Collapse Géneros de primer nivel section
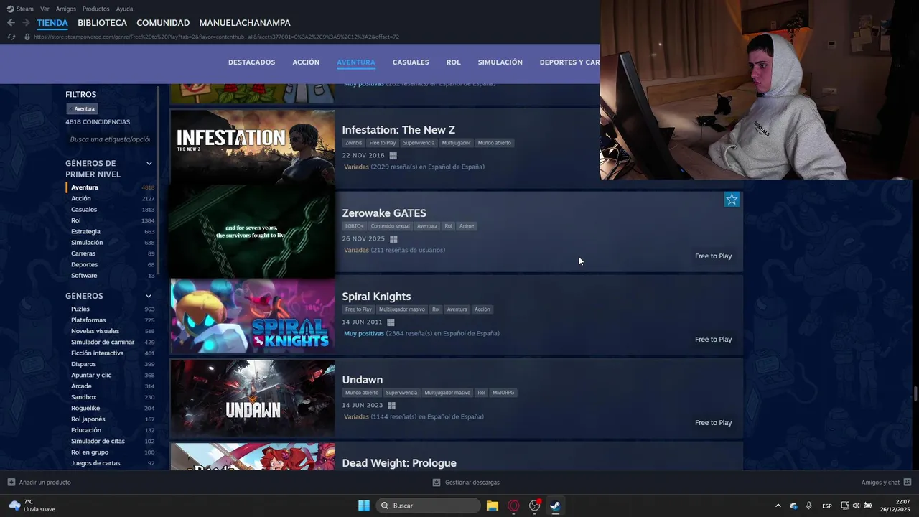 click(149, 163)
